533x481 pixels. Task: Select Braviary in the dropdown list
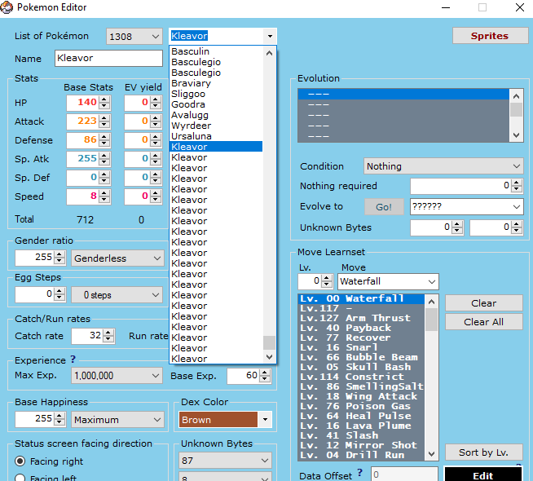(x=191, y=83)
